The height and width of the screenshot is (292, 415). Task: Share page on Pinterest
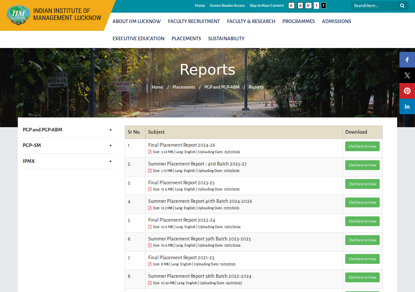407,91
